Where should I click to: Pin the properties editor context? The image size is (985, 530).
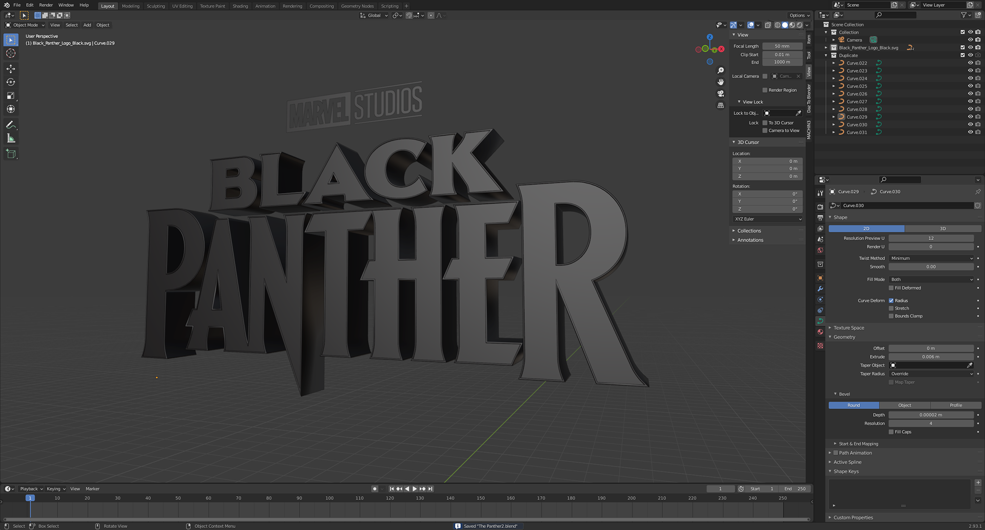[x=978, y=191]
